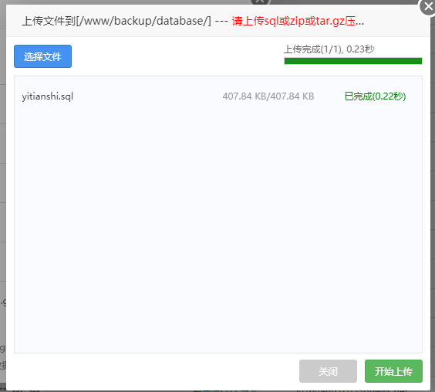Close the upload dialog with the X icon
Image resolution: width=435 pixels, height=392 pixels.
tap(428, 7)
